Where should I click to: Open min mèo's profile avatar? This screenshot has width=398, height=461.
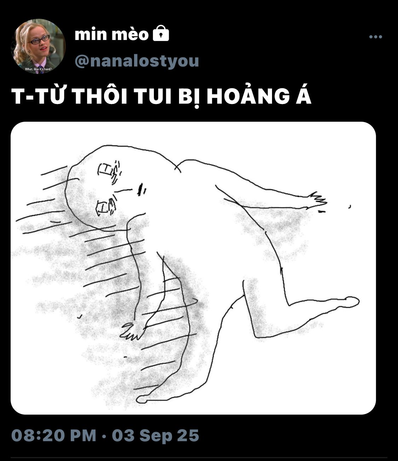[39, 46]
